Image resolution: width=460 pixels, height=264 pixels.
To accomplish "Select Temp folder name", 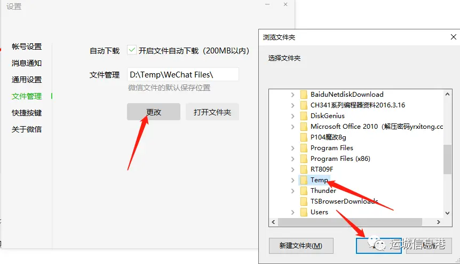I will pos(319,180).
